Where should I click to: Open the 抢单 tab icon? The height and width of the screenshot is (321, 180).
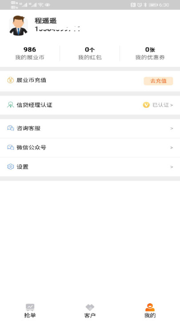coord(30,307)
